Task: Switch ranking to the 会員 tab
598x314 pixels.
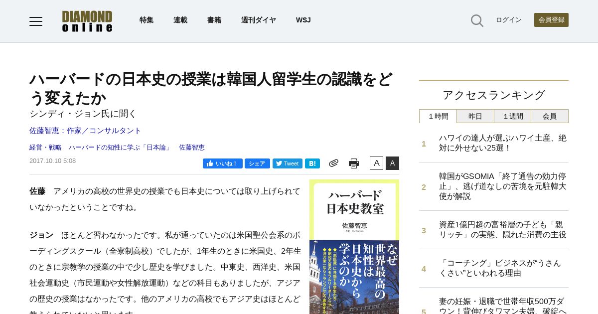Action: 550,116
